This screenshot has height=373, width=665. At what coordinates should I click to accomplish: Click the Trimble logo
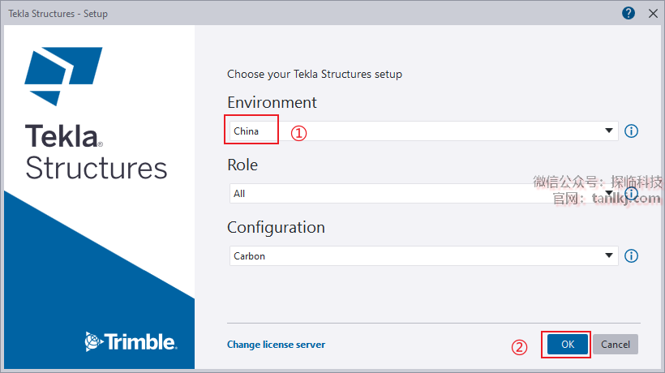tap(131, 341)
